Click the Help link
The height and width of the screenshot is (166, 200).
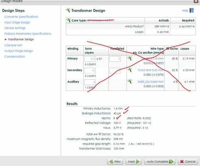185,11
